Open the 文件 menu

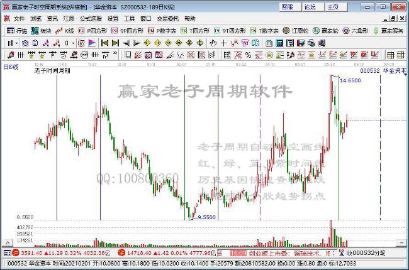(x=20, y=18)
